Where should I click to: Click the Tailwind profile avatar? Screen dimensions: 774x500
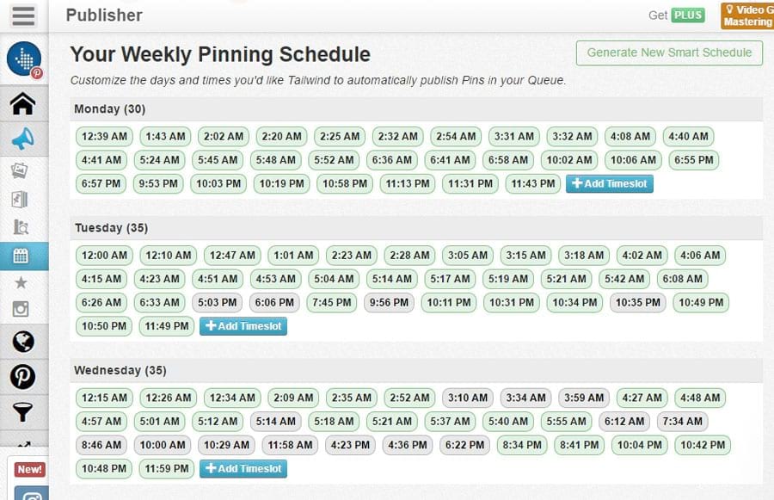tap(24, 59)
